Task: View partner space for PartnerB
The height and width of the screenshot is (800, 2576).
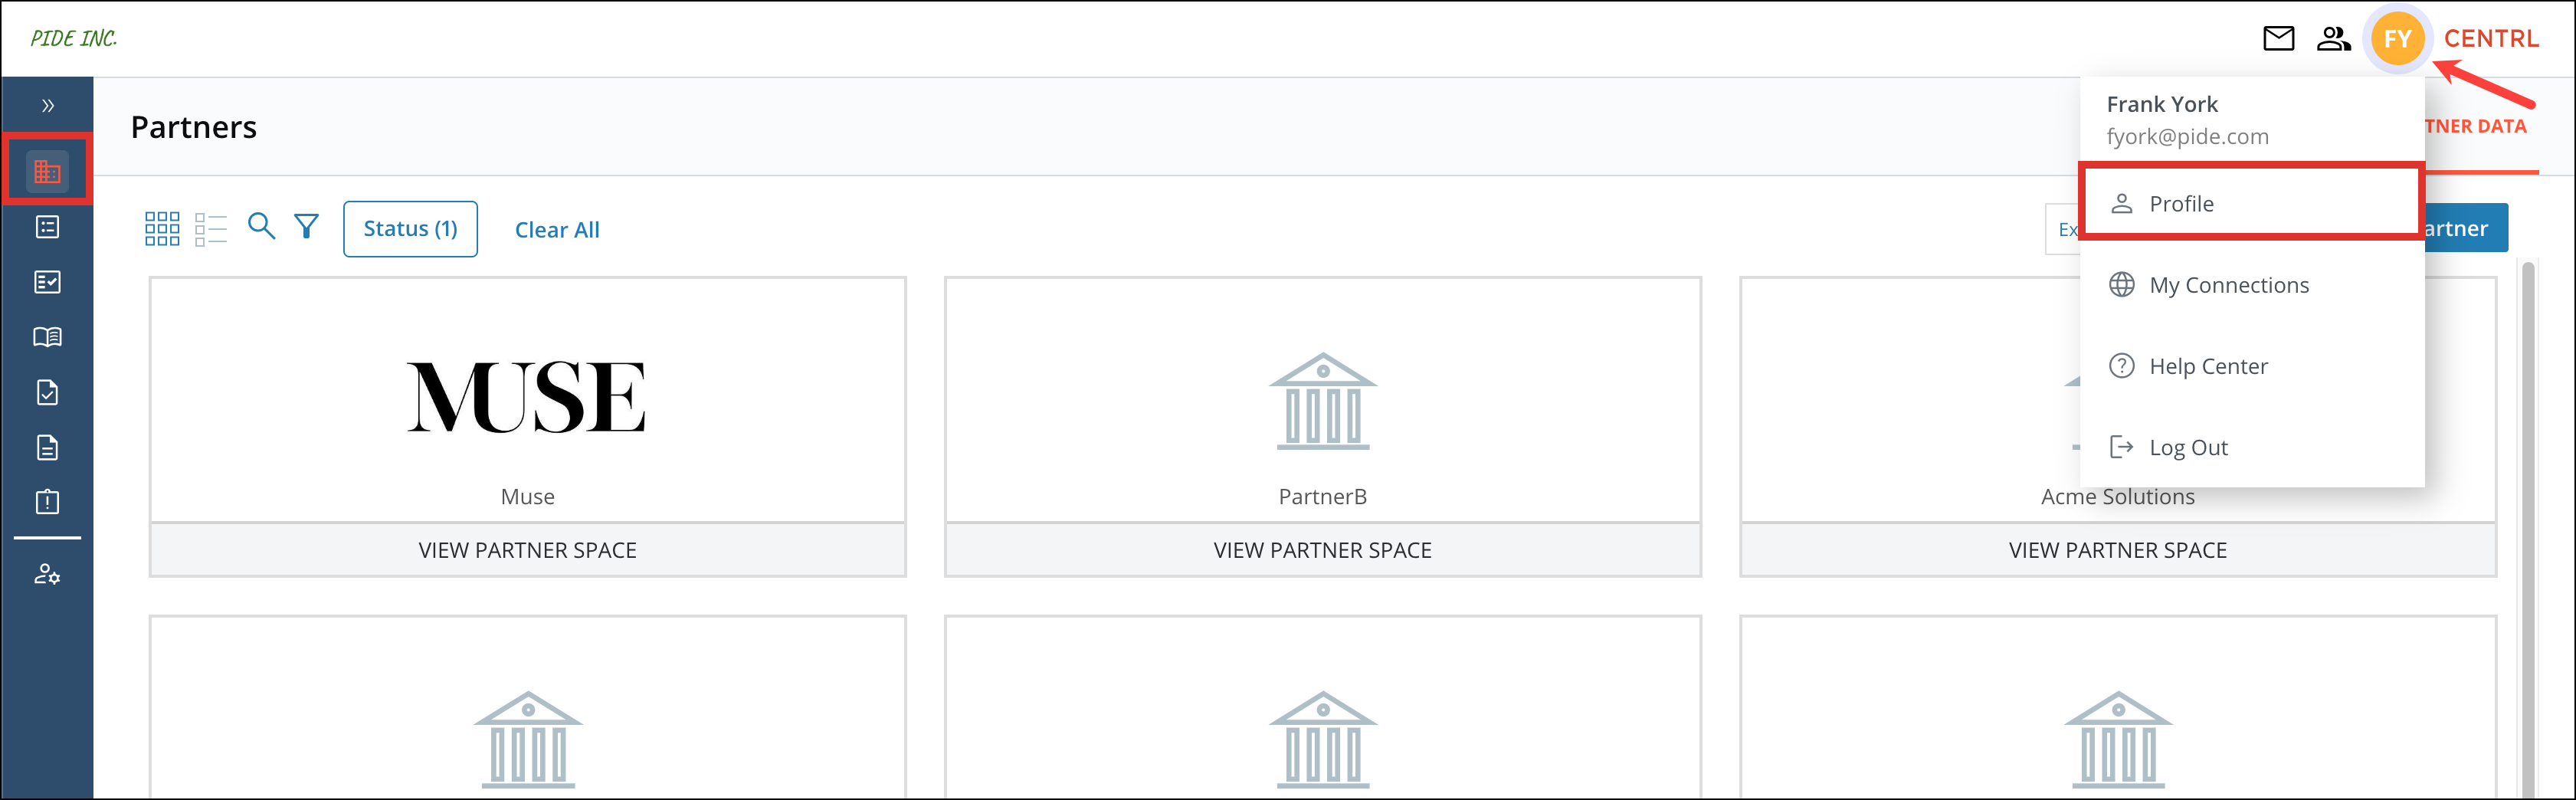Action: [1322, 550]
